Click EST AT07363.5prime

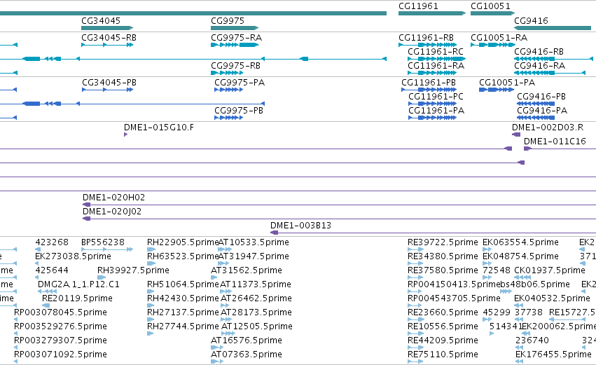[x=247, y=354]
